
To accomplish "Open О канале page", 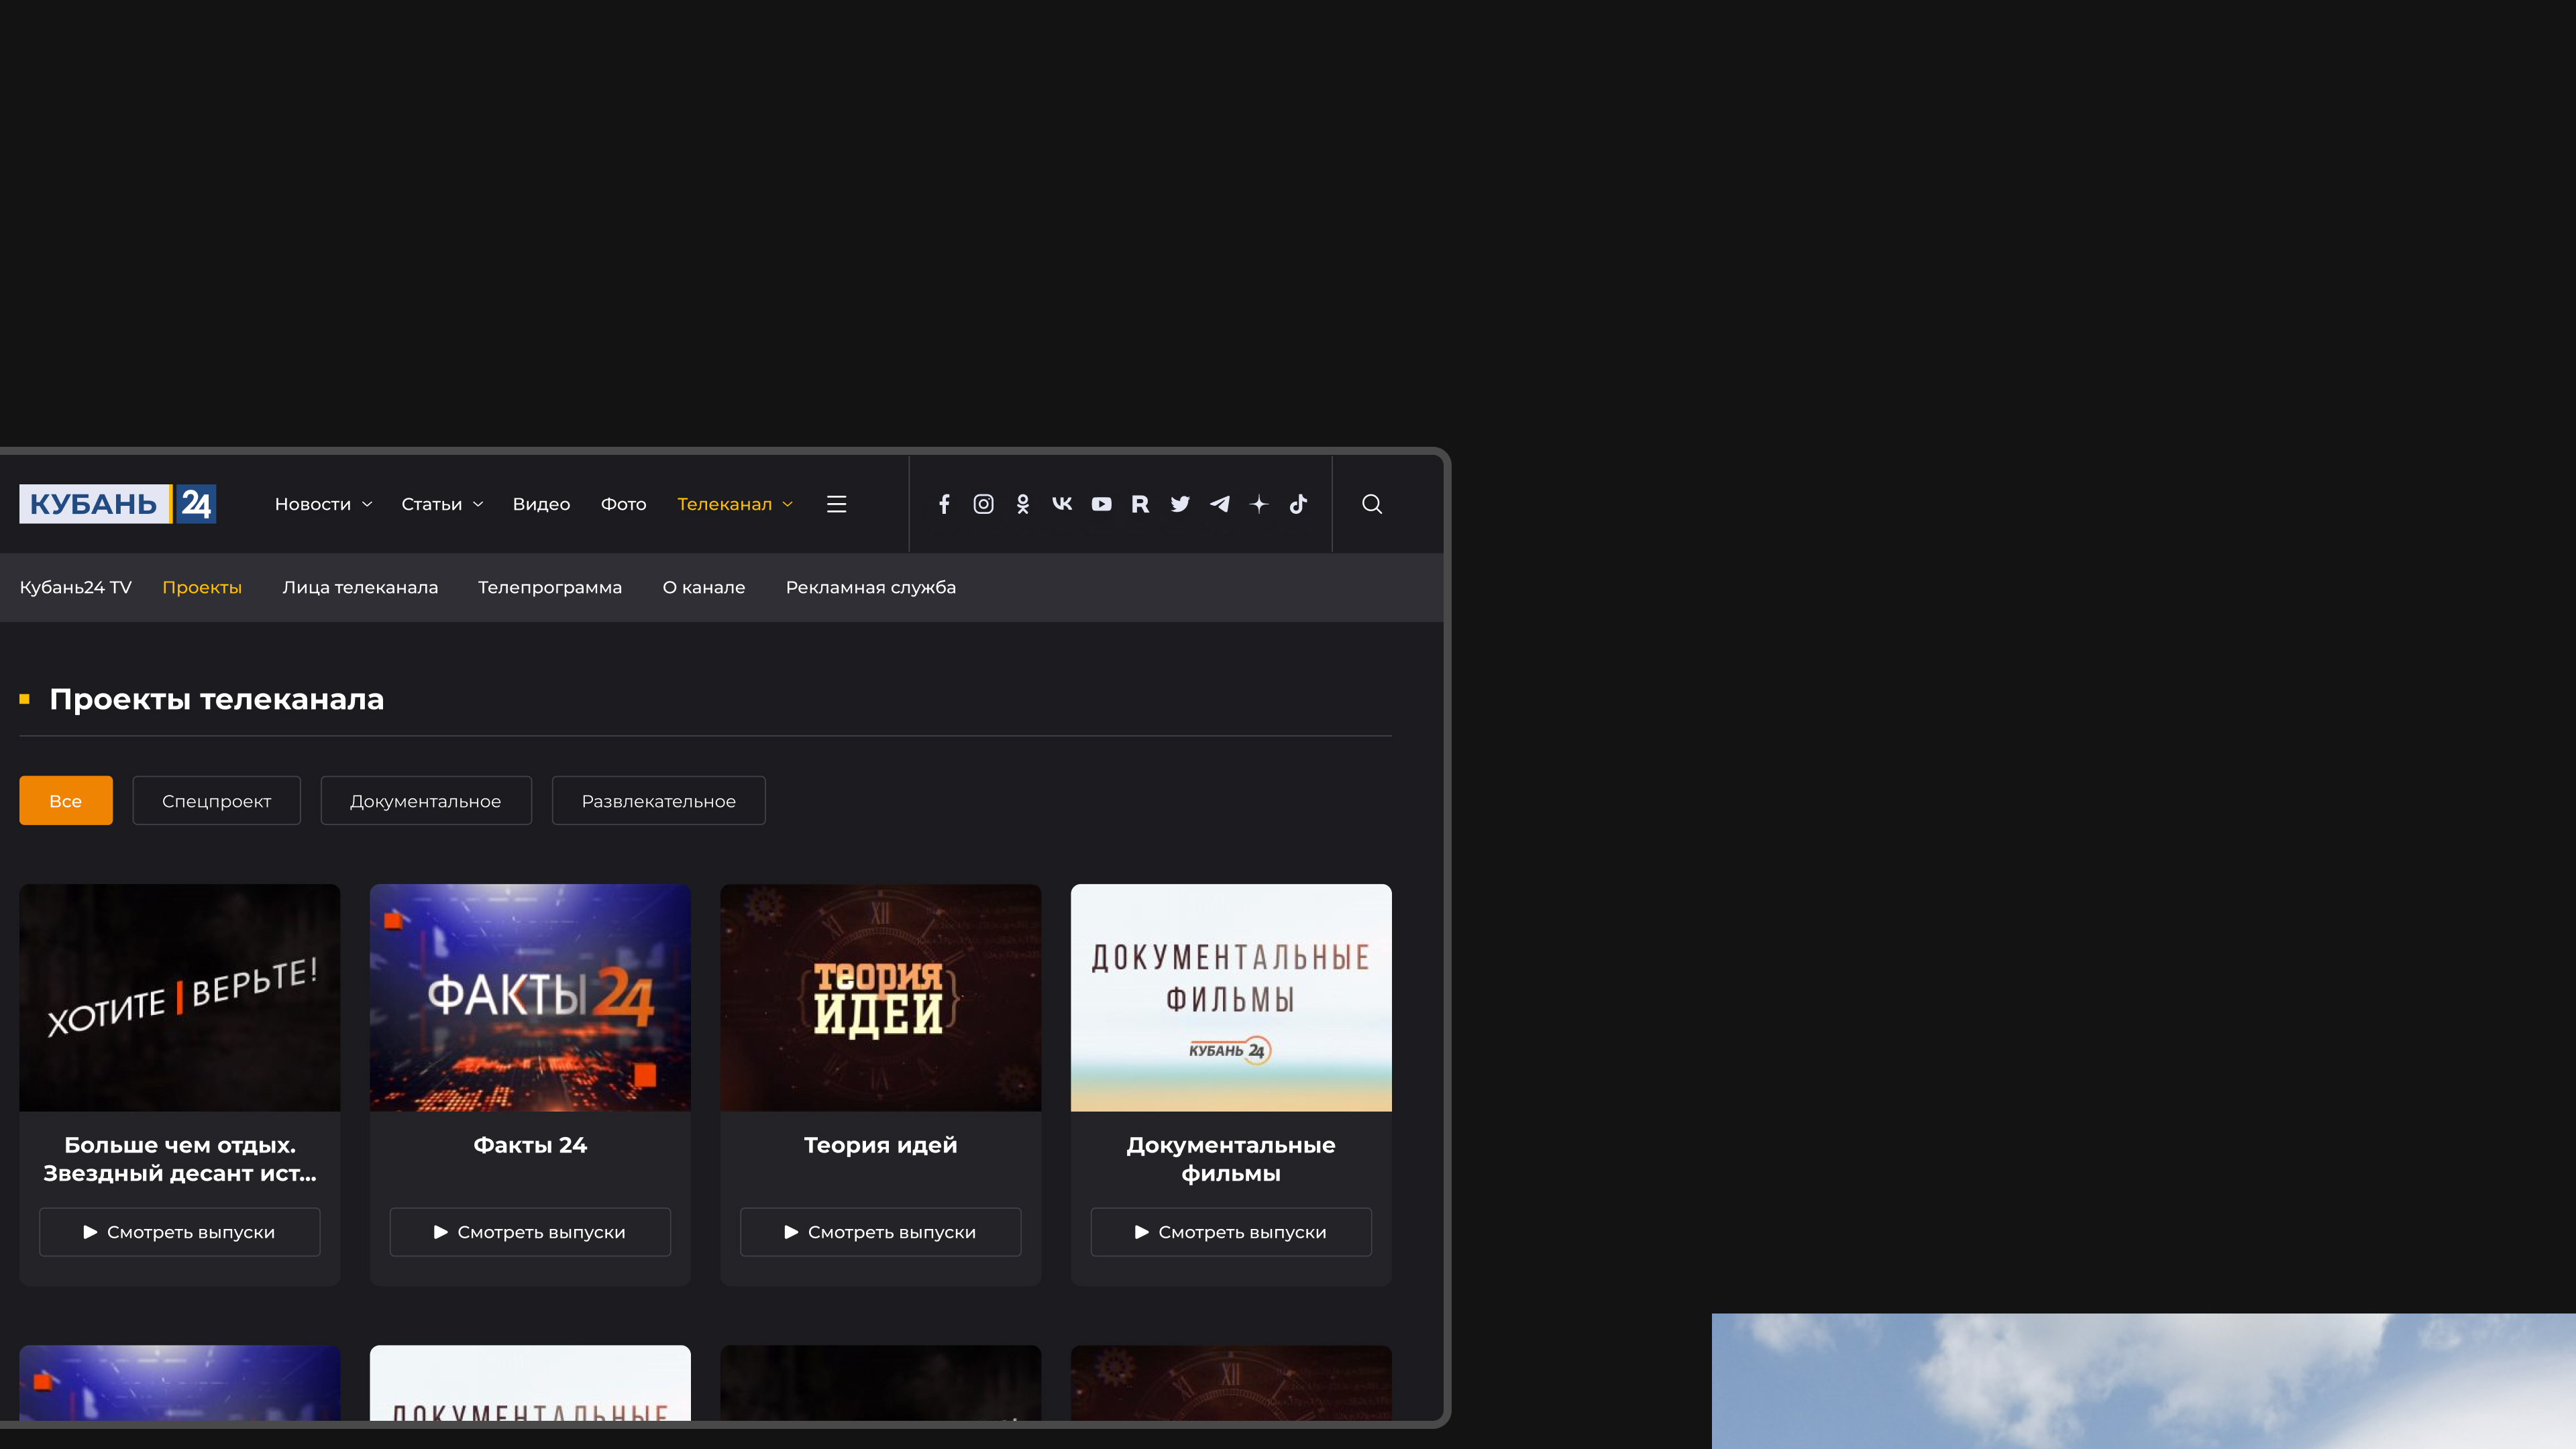I will pyautogui.click(x=704, y=587).
